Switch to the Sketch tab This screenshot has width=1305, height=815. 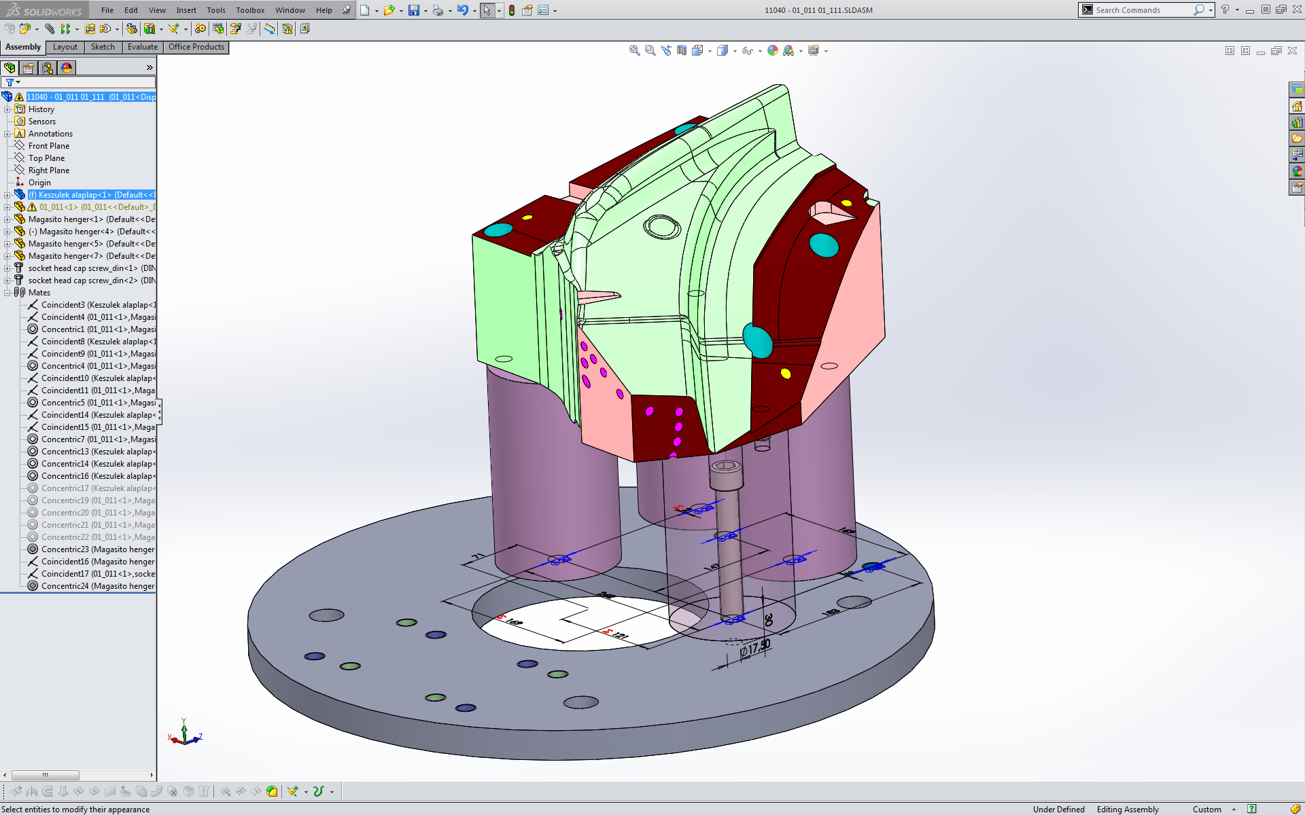click(x=103, y=47)
